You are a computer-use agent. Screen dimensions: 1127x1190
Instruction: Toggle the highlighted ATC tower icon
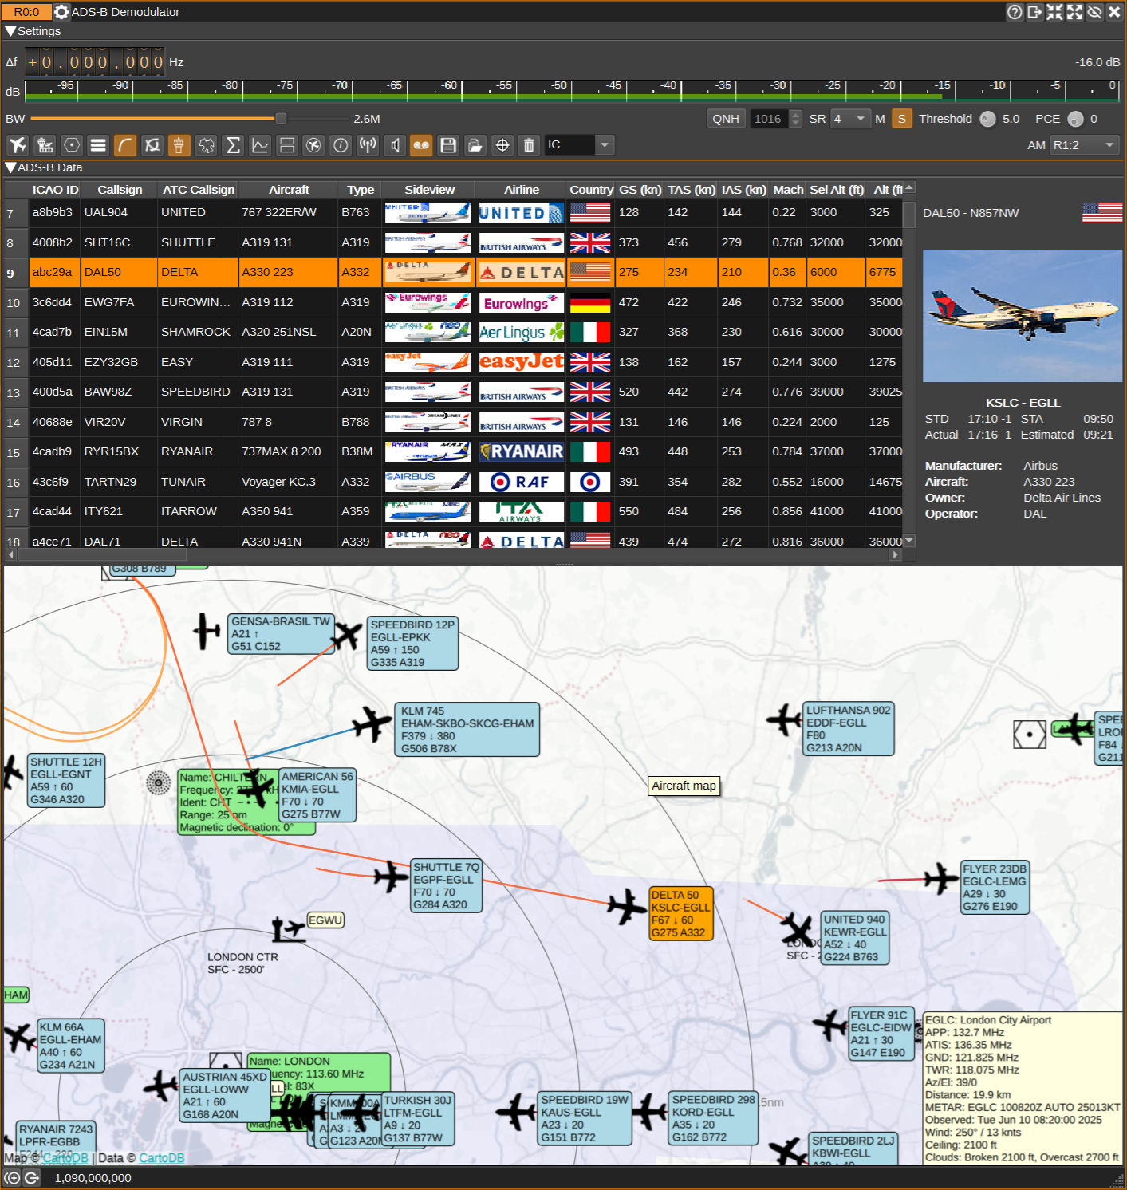[x=179, y=145]
